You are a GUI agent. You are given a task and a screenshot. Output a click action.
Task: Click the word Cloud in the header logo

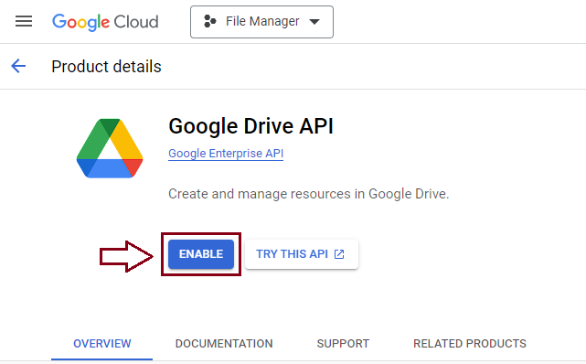pyautogui.click(x=136, y=22)
